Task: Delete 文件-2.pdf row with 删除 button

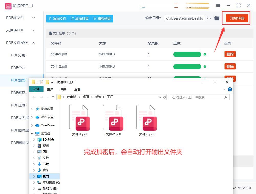Action: click(x=230, y=66)
